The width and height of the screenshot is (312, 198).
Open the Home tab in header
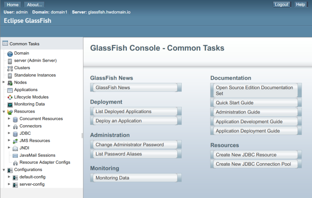coord(12,5)
